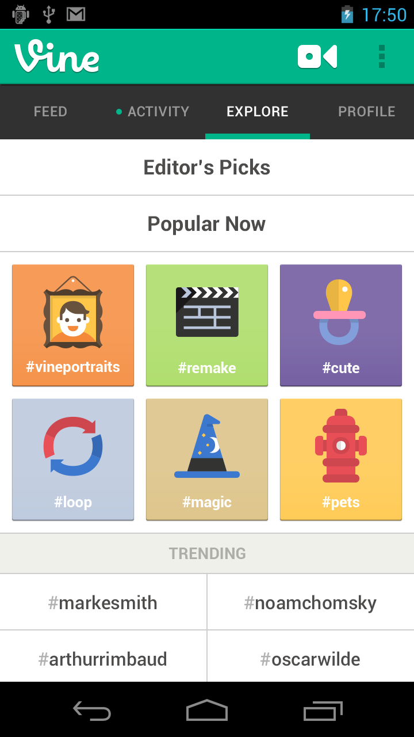
Task: Open the #vineportraits picture frame tile
Action: click(73, 325)
